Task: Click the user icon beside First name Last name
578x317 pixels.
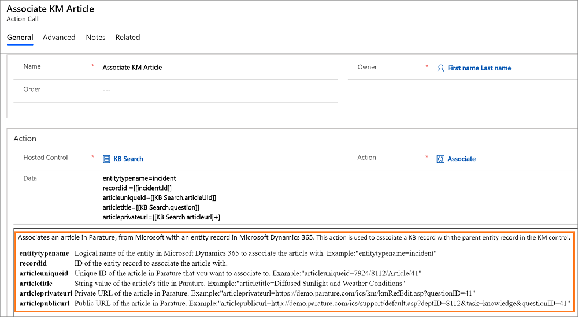Action: (440, 68)
